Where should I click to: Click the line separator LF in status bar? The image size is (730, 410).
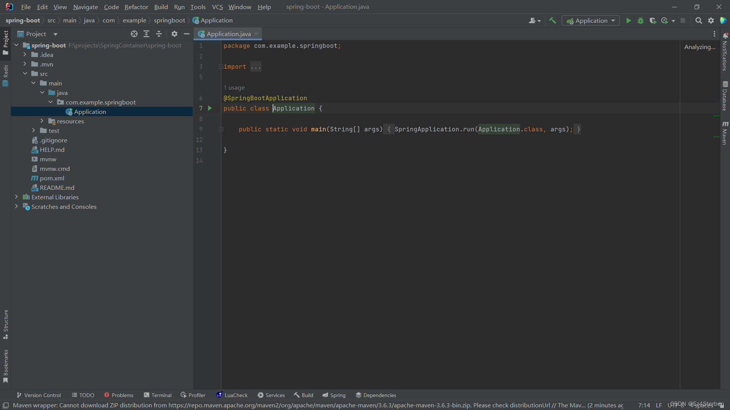pyautogui.click(x=659, y=405)
